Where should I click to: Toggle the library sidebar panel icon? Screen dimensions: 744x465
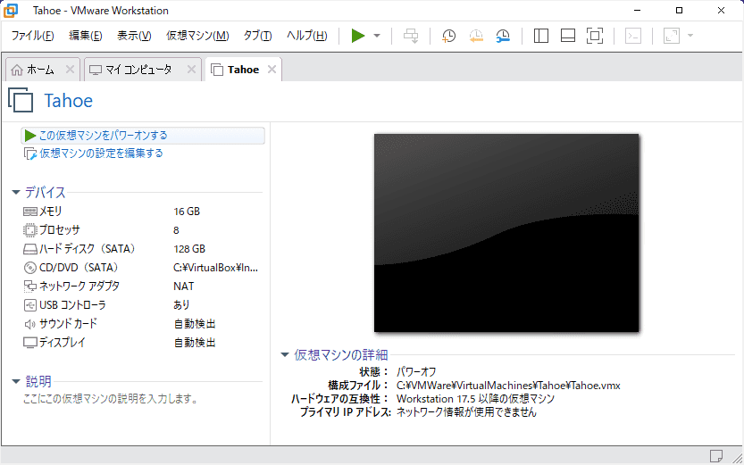(540, 36)
